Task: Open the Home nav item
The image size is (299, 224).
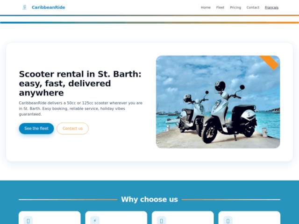Action: coord(206,7)
